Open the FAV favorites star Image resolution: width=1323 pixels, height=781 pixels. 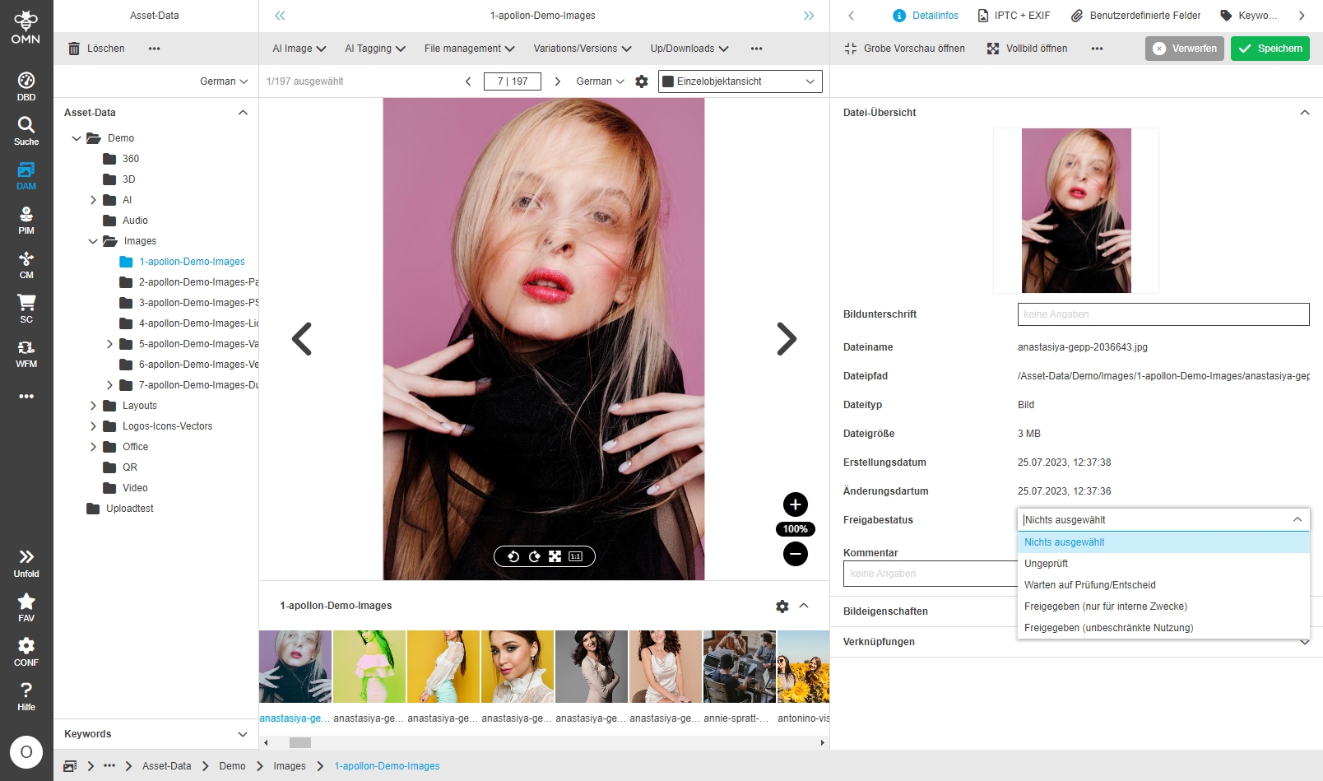[x=26, y=607]
